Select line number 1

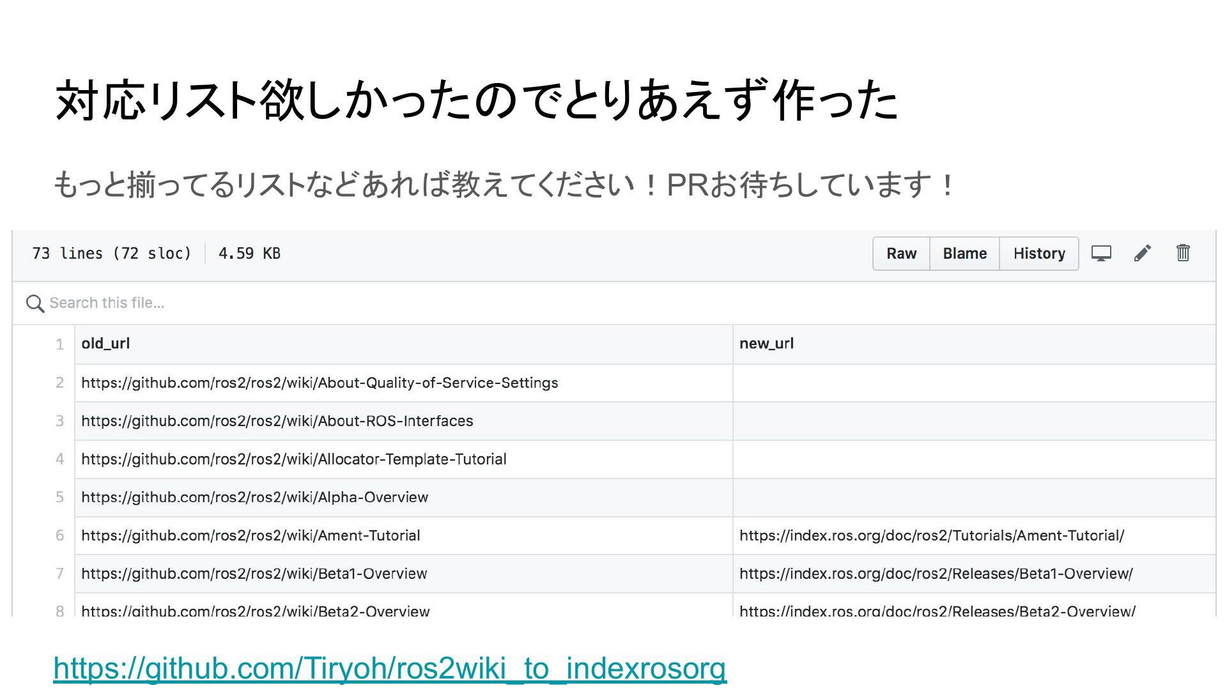pos(59,344)
